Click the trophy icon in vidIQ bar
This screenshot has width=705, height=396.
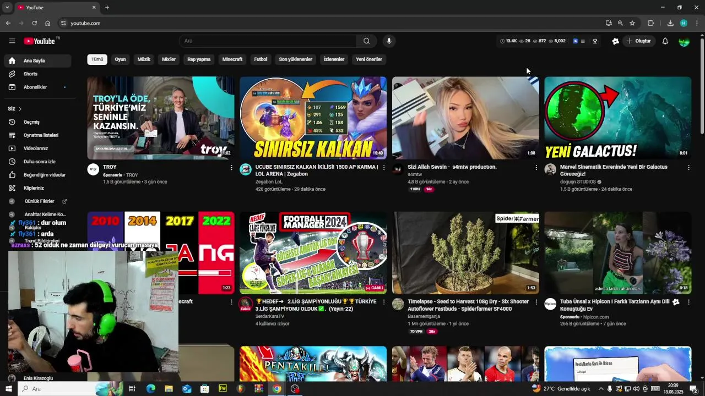pos(595,41)
